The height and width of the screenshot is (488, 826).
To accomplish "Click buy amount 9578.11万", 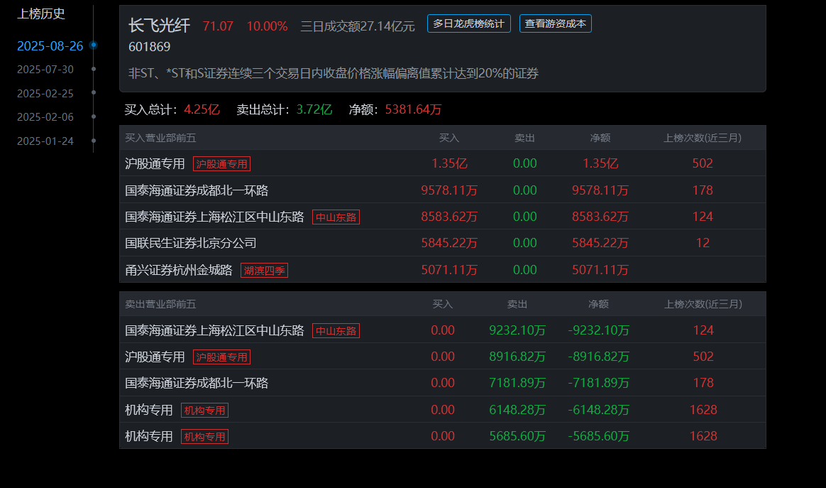I will coord(449,190).
